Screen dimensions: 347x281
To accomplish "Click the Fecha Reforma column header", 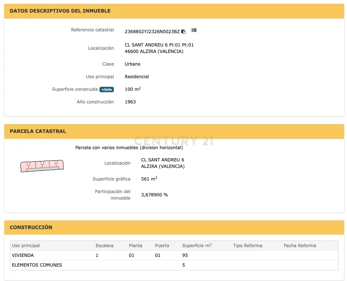I will [x=300, y=246].
